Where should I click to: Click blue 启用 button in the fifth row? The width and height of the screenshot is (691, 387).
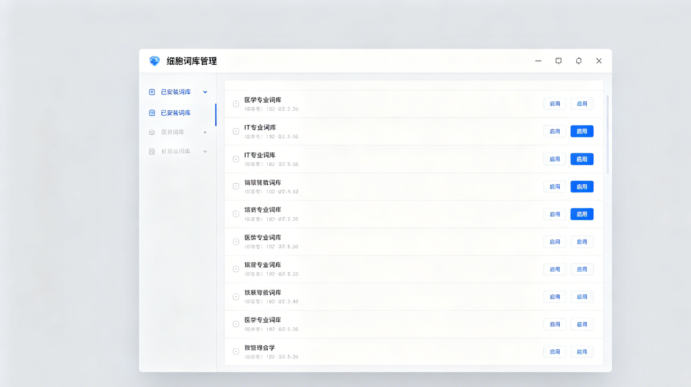tap(582, 214)
